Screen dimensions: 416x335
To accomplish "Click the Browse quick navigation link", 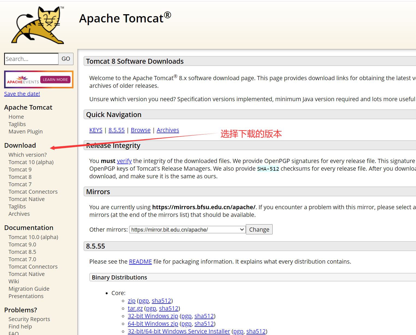I will [141, 130].
